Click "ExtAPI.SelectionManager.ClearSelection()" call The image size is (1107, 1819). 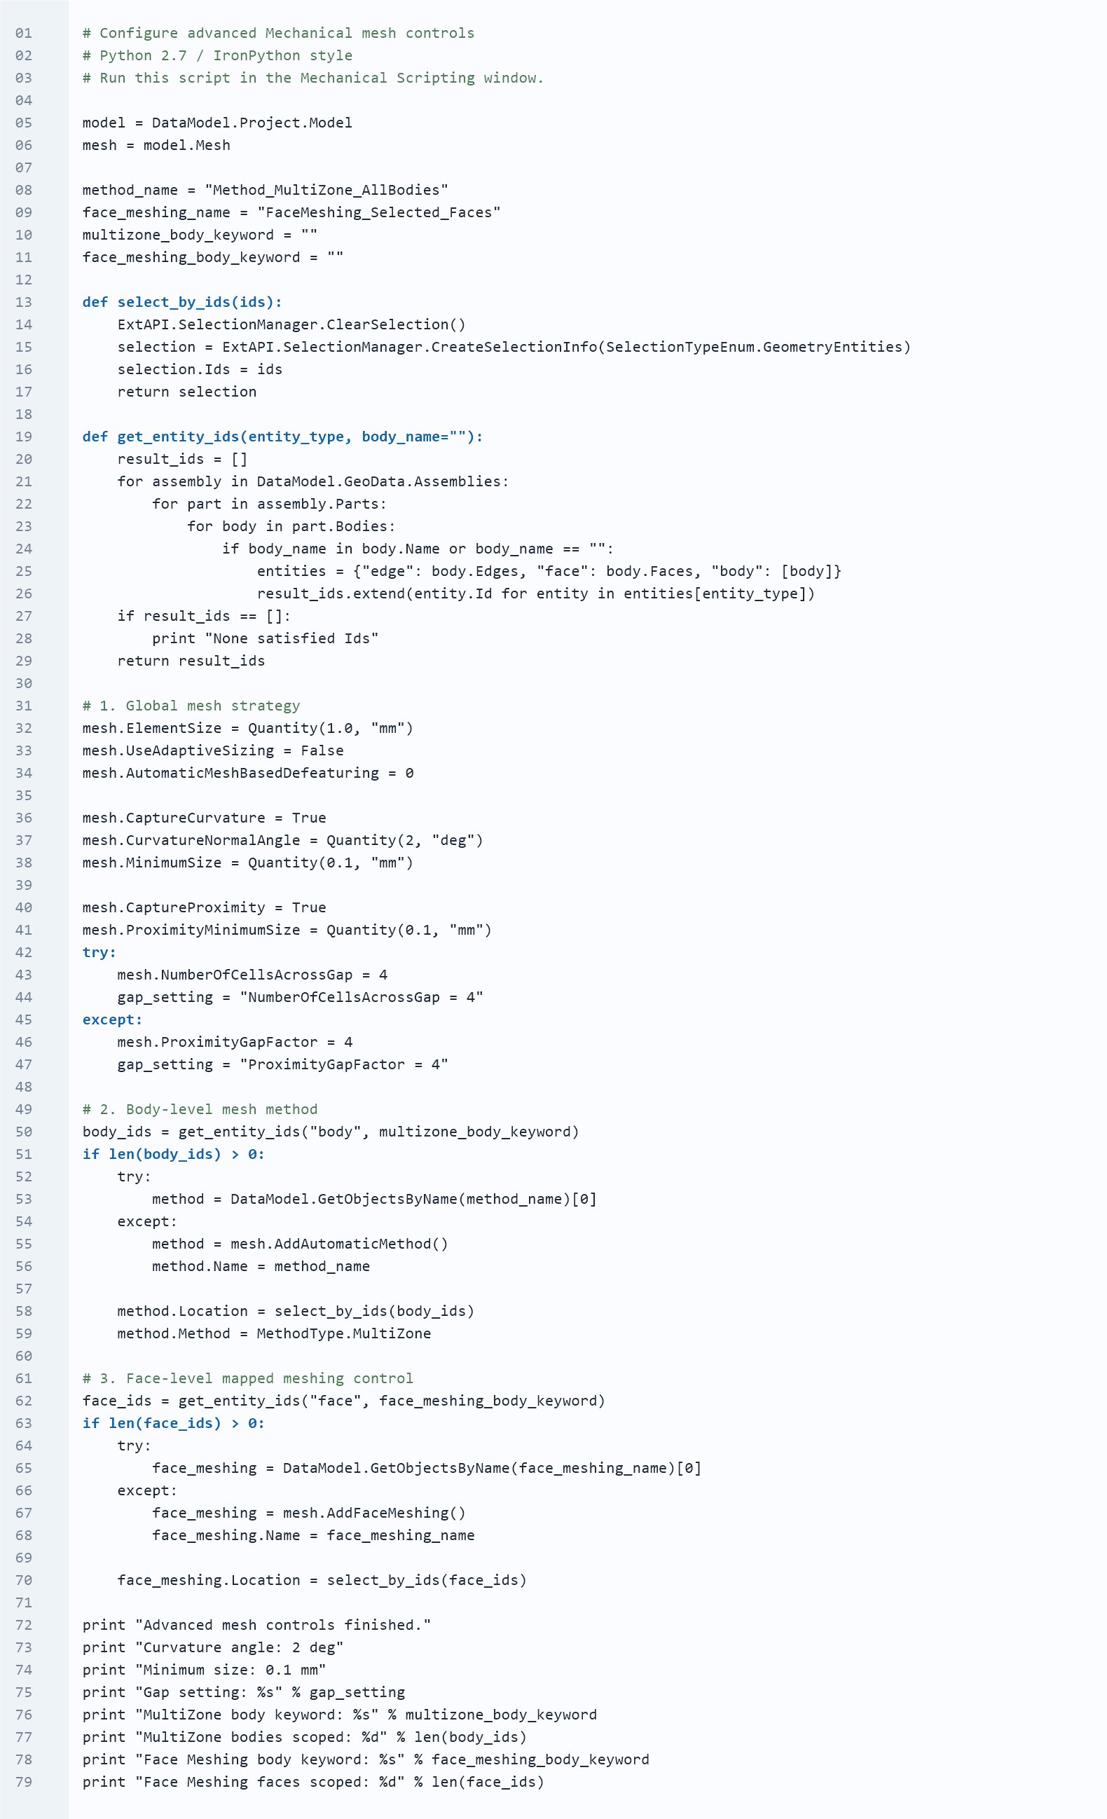point(291,325)
